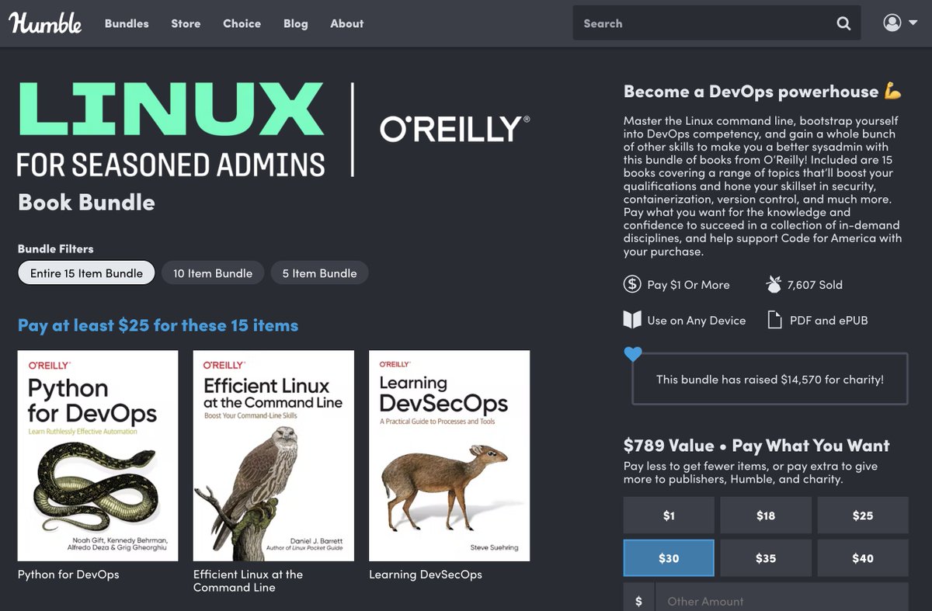This screenshot has width=932, height=611.
Task: Choose the $18 payment amount
Action: click(766, 516)
